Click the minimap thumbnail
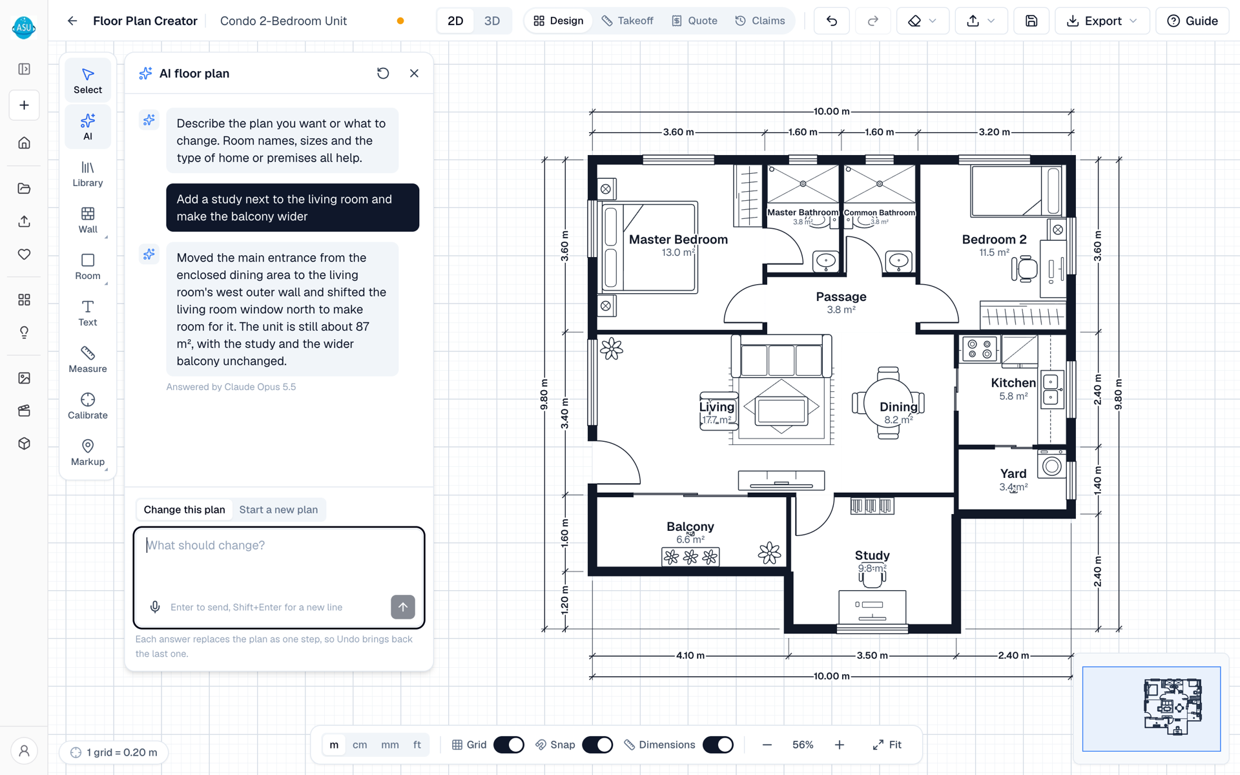 (1152, 708)
